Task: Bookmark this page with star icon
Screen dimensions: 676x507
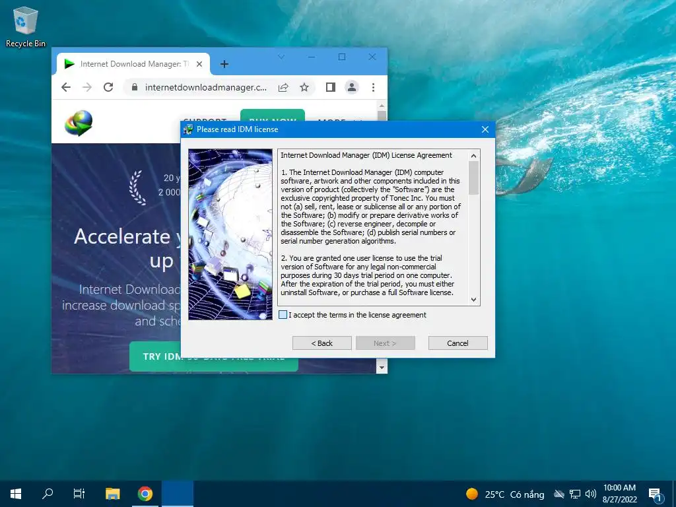Action: coord(304,88)
